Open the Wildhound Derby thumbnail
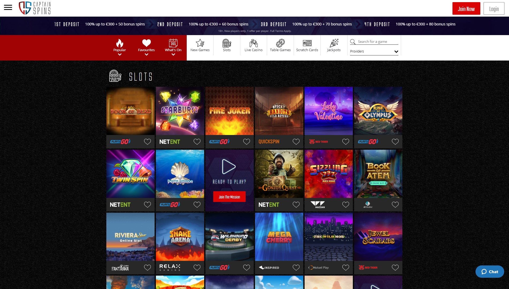 (230, 237)
